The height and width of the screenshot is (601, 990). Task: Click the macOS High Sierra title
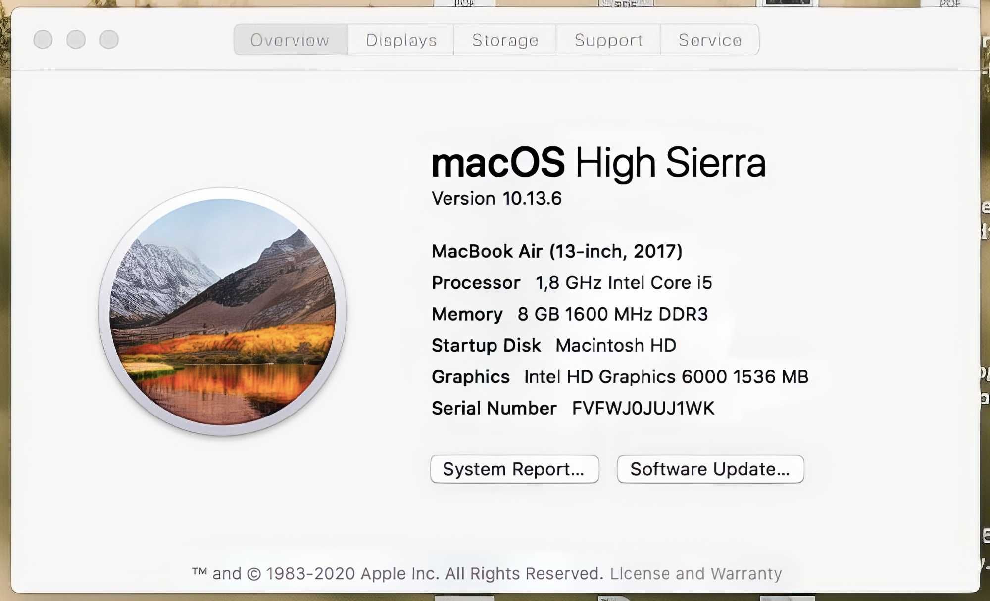click(598, 163)
